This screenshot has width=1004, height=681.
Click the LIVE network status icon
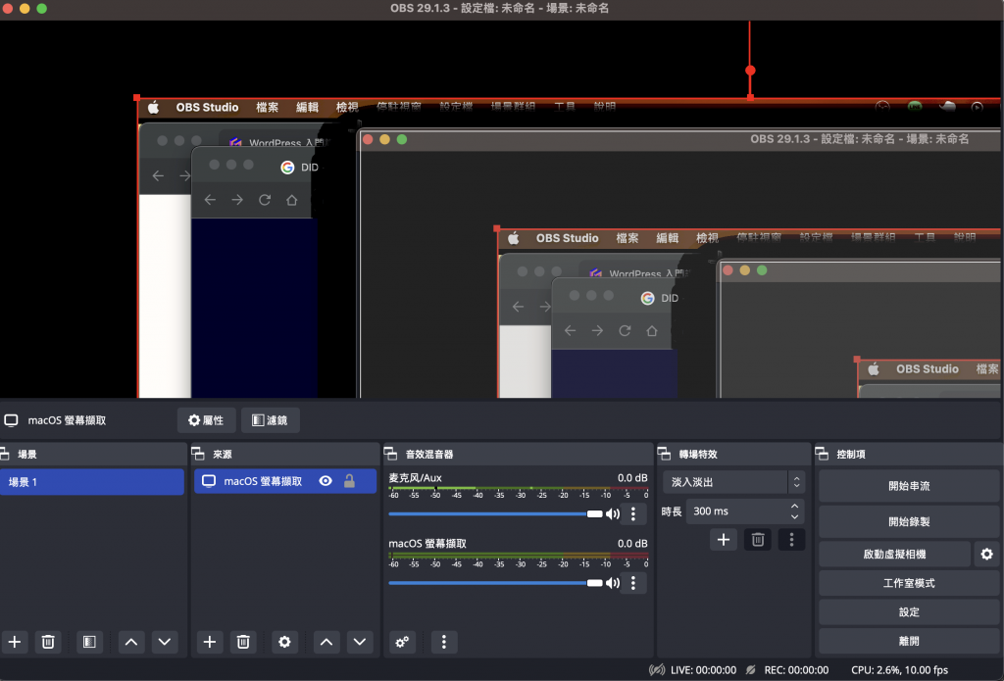(x=656, y=670)
